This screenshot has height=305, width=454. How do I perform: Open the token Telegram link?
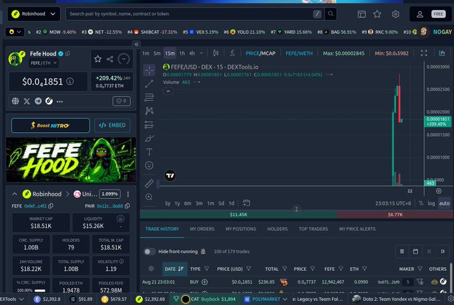[38, 101]
